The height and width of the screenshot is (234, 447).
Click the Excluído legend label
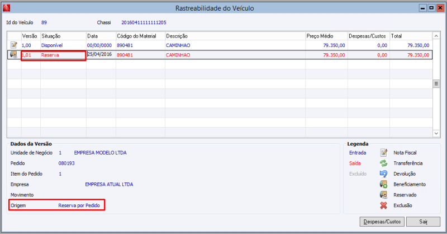[x=358, y=174]
